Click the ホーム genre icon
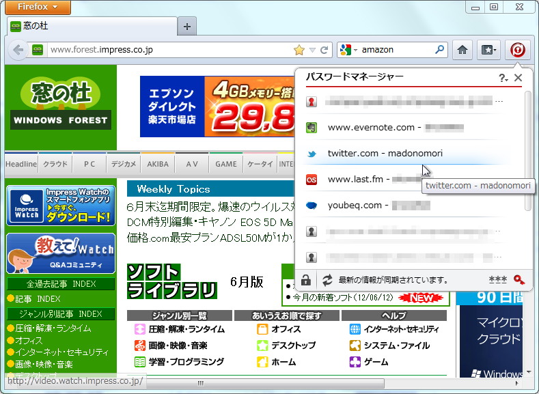 (x=262, y=362)
